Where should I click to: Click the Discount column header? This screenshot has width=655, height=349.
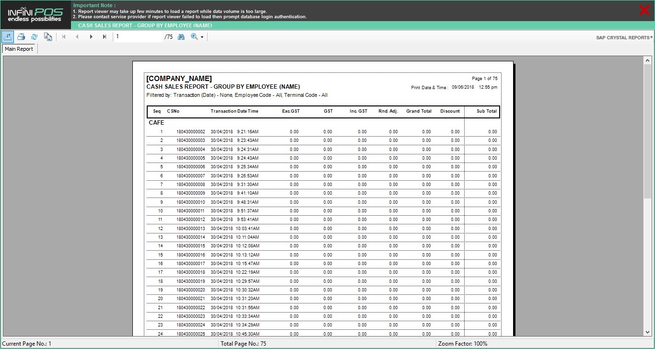(x=450, y=111)
